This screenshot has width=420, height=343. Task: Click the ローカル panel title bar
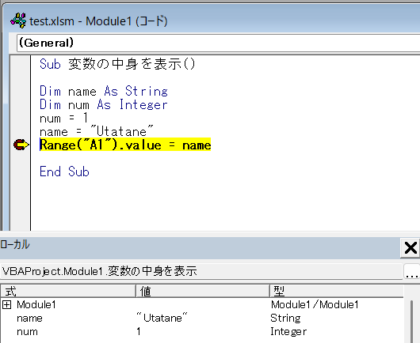(x=200, y=248)
